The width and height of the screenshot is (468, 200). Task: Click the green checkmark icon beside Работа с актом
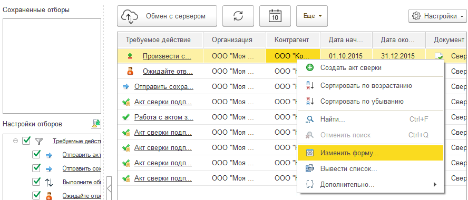point(126,117)
